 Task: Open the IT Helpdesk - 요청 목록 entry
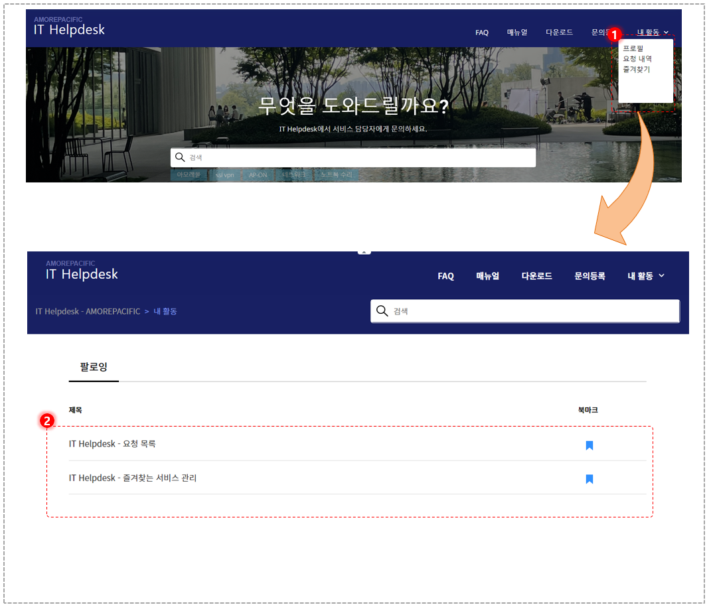click(112, 444)
